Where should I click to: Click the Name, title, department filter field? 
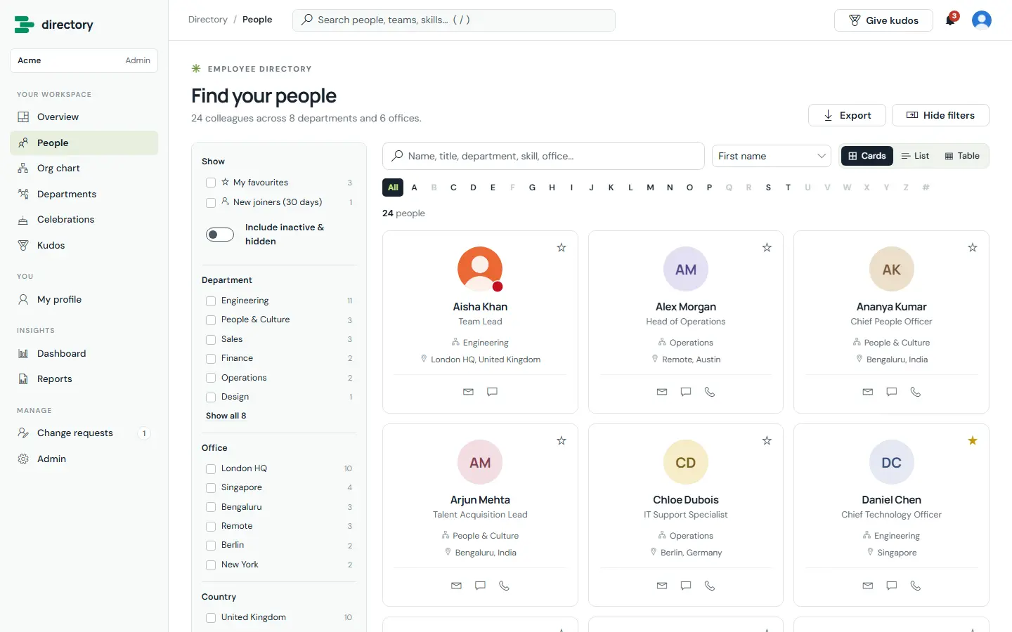click(543, 156)
